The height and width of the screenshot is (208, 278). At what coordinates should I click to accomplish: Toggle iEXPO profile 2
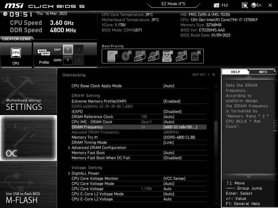(x=78, y=60)
